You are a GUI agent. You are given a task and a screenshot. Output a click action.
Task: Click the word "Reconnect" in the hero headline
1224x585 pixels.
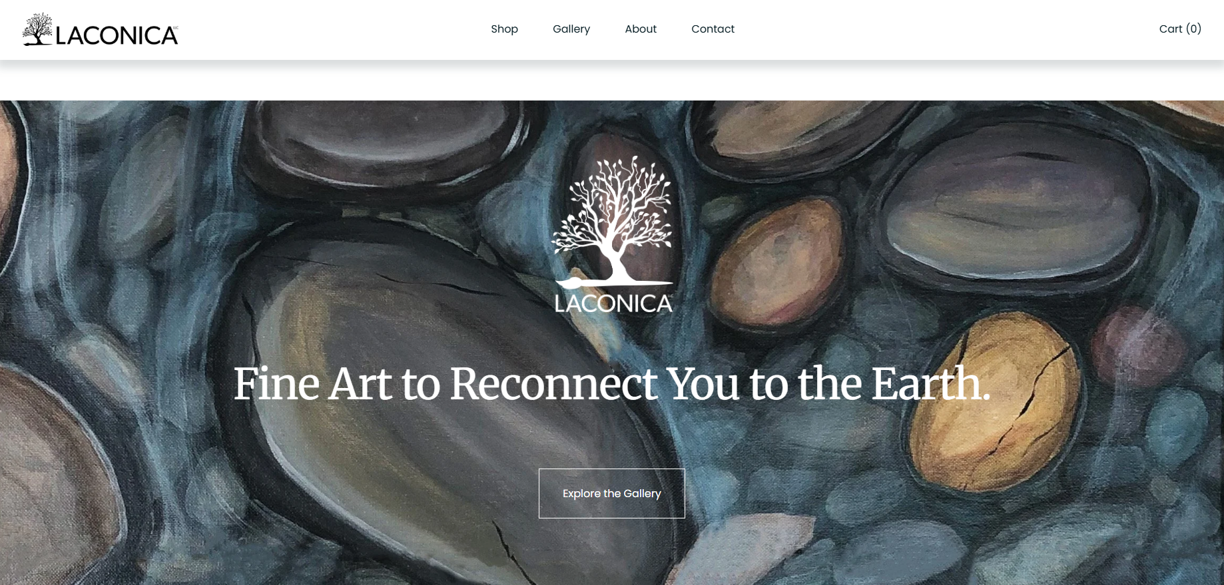click(x=553, y=384)
